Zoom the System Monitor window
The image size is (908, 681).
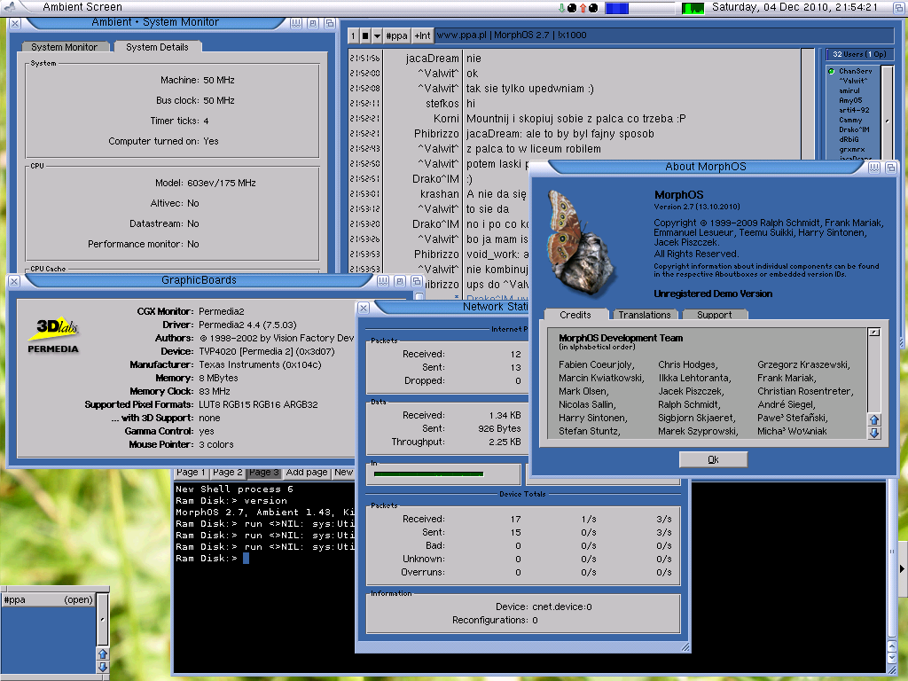coord(313,24)
